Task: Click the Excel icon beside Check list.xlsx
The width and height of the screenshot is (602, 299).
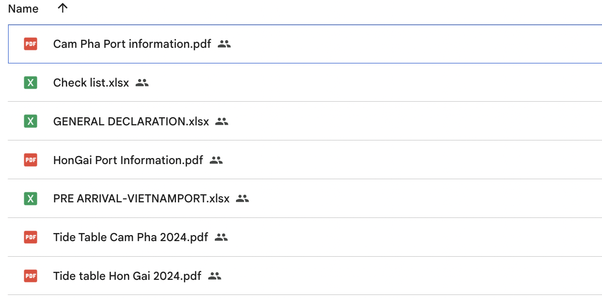Action: point(31,83)
